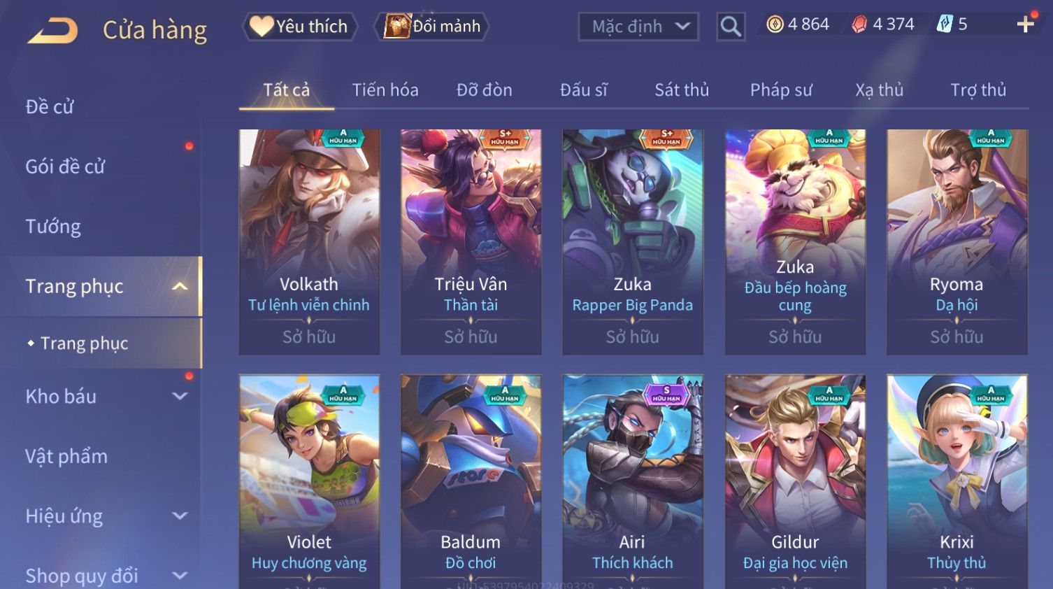Open Yêu thích heart favorites
Screen dimensions: 1053x589
300,27
